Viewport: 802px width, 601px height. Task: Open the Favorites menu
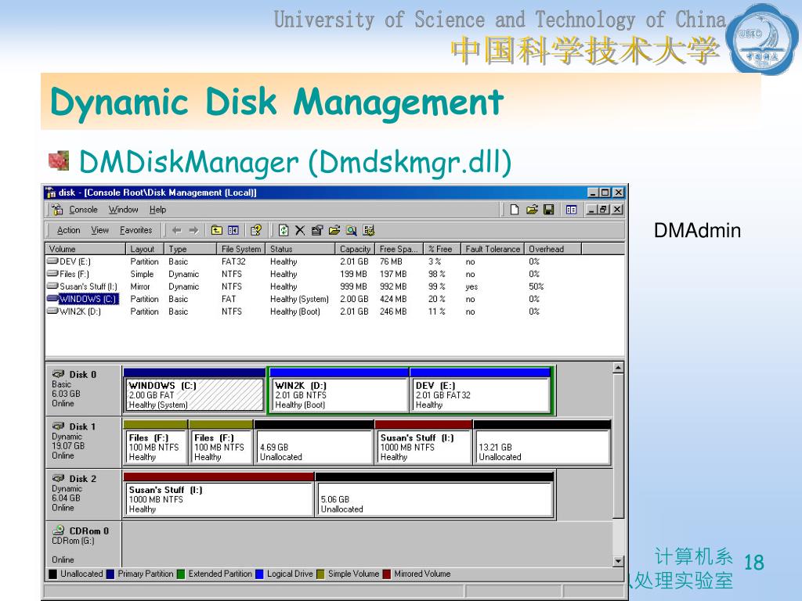(x=136, y=231)
